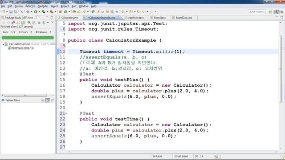Click JUnit Previous Failed Test icon
285x160 pixels.
tap(8, 23)
